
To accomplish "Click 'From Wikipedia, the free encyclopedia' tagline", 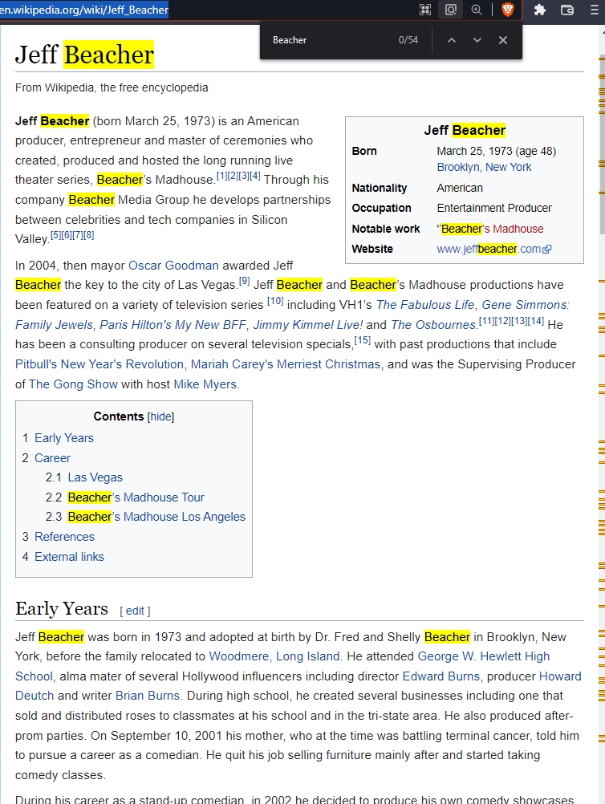I will [112, 87].
